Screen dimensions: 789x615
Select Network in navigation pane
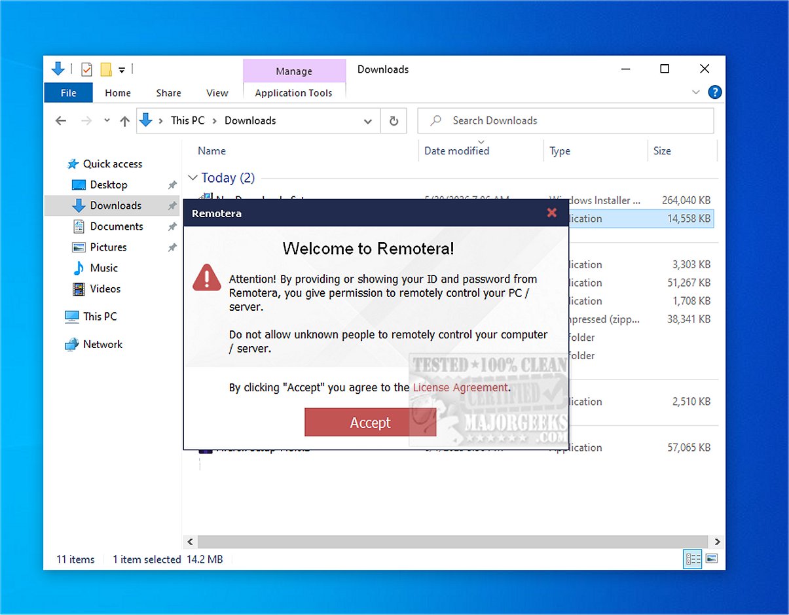coord(103,345)
